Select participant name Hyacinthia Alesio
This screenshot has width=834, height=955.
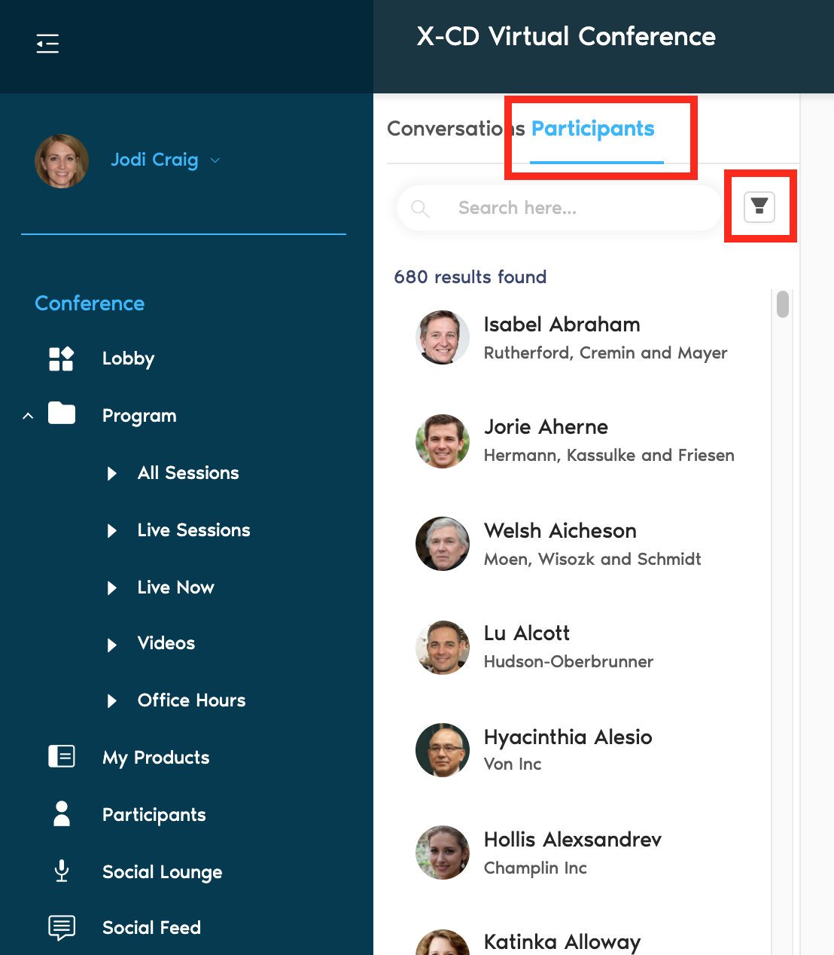coord(568,737)
